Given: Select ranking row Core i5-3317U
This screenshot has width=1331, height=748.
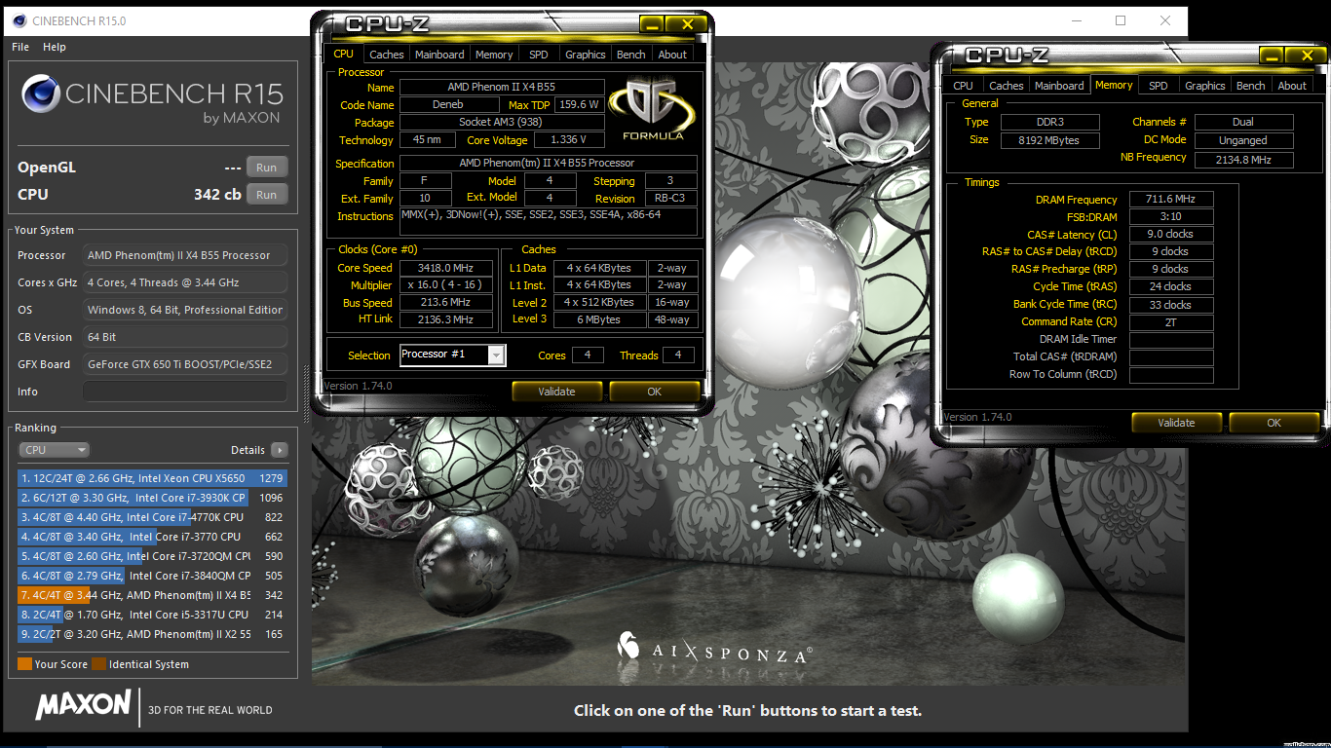Looking at the screenshot, I should (152, 615).
